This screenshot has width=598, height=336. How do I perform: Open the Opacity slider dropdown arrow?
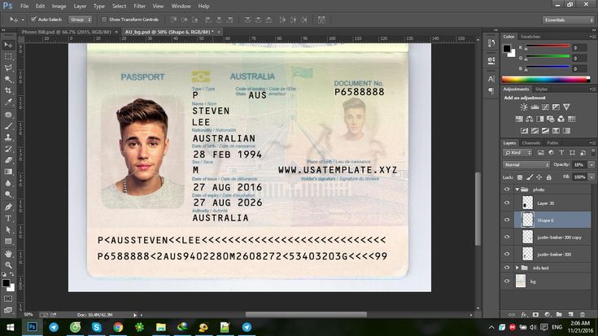coord(591,165)
